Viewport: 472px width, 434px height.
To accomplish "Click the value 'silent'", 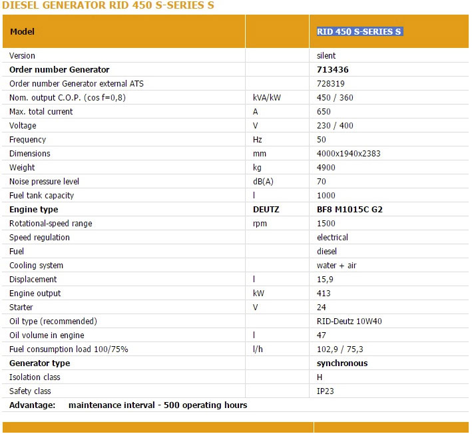I will click(326, 56).
